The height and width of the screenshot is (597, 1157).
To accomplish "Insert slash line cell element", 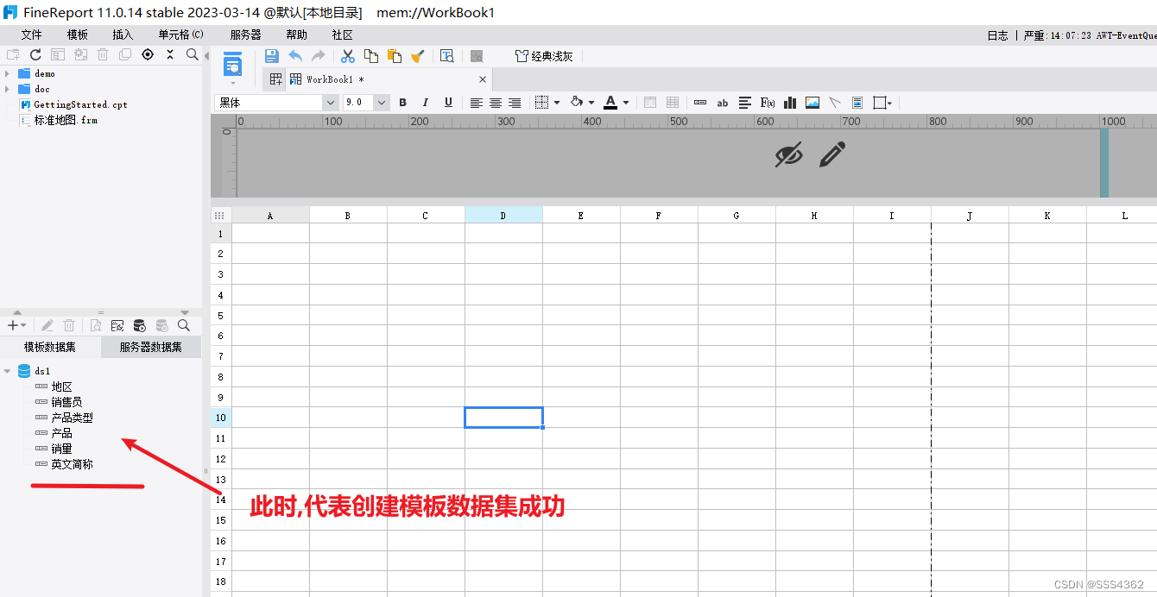I will pos(835,103).
